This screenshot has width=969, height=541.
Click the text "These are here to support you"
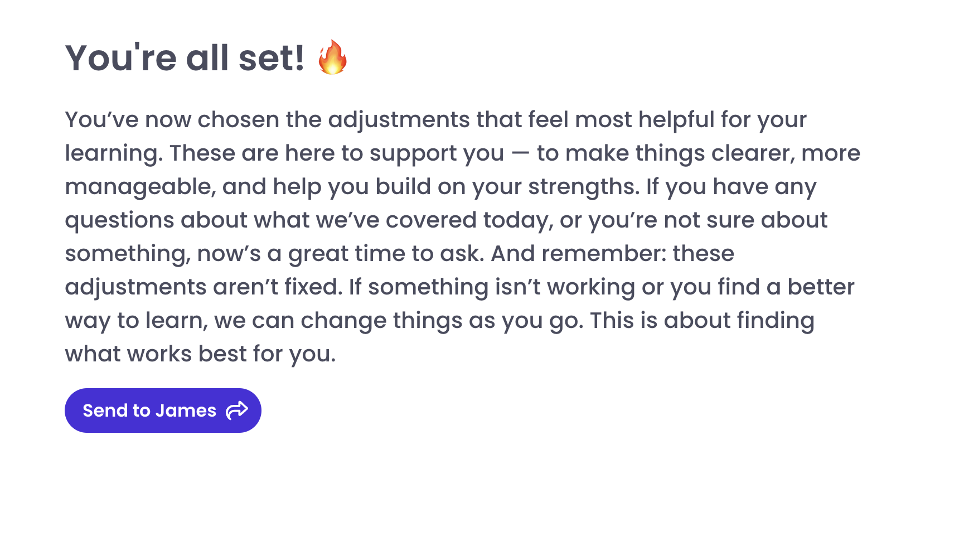pyautogui.click(x=337, y=153)
